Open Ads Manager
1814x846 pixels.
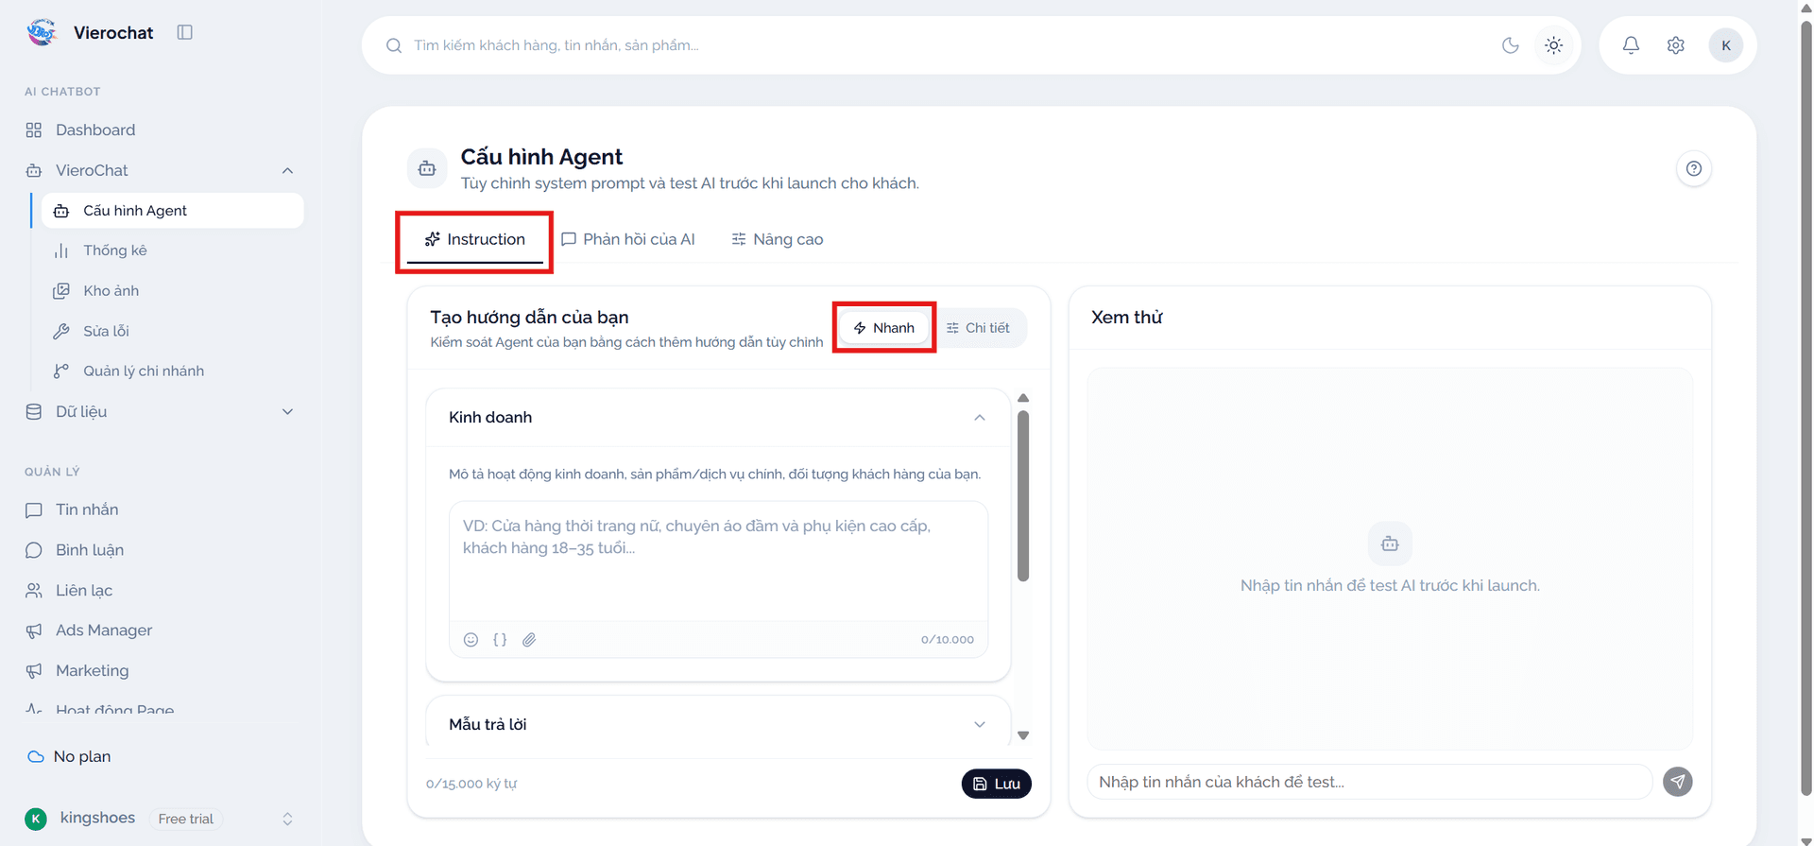(x=161, y=630)
